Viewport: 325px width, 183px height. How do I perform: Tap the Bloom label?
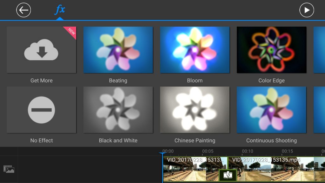tap(195, 80)
